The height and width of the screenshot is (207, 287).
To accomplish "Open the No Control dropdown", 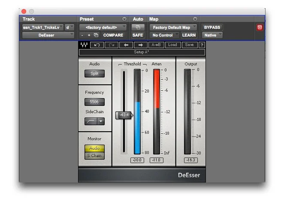I will [164, 35].
